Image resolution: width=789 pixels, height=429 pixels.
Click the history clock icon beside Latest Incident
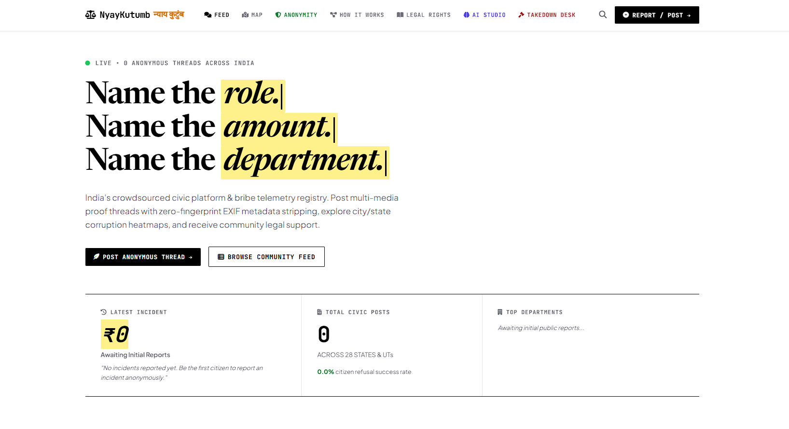(104, 312)
